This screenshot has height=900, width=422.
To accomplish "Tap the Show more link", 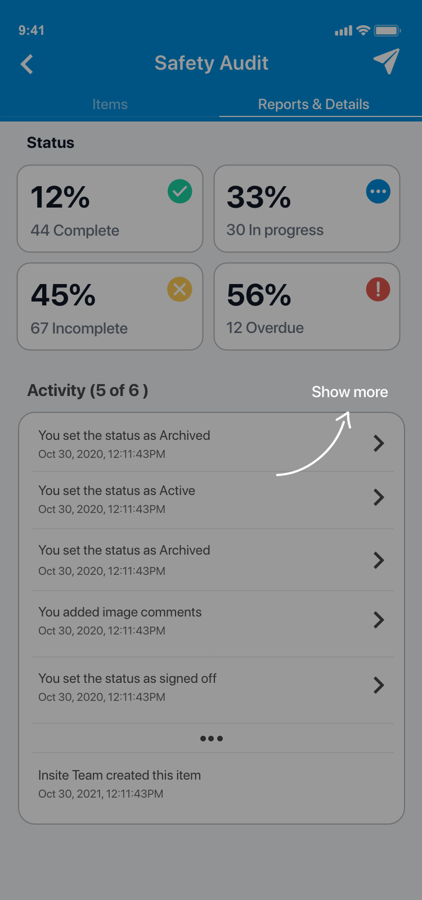I will pyautogui.click(x=349, y=392).
